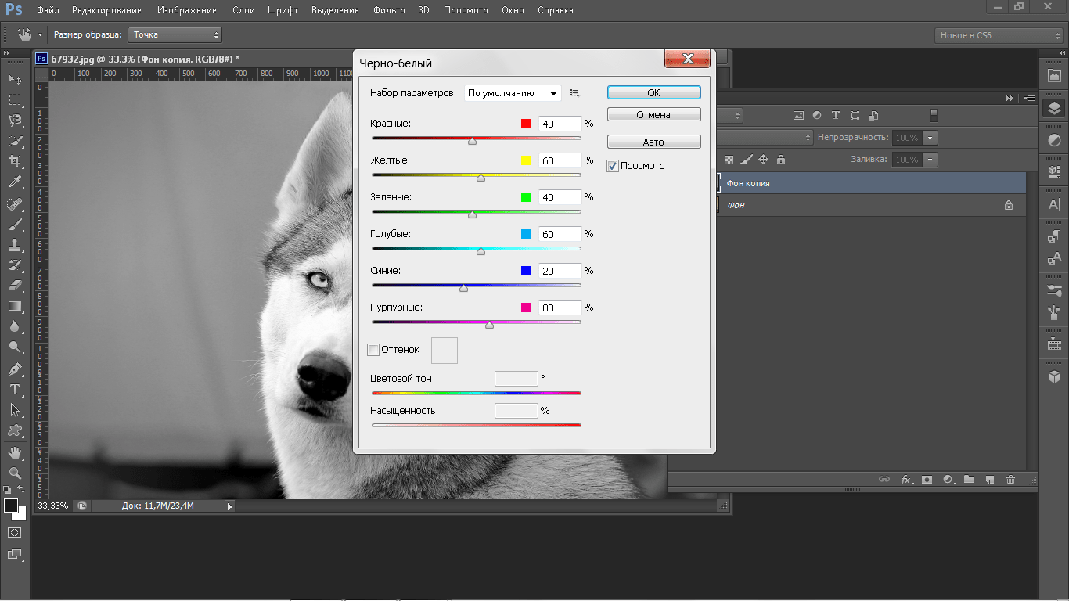Image resolution: width=1069 pixels, height=601 pixels.
Task: Click the Синие percentage input field
Action: (x=560, y=271)
